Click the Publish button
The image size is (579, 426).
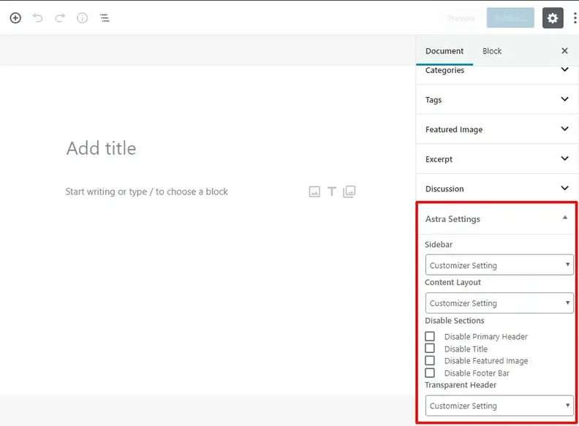[510, 18]
